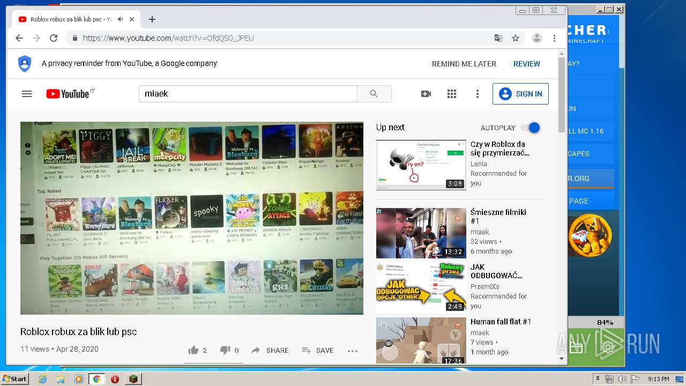Open Internet Explorer from the taskbar

coord(42,379)
